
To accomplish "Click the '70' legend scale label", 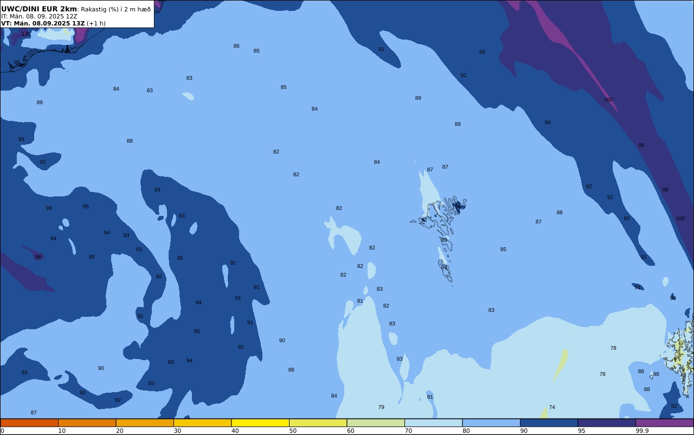I will click(x=408, y=431).
